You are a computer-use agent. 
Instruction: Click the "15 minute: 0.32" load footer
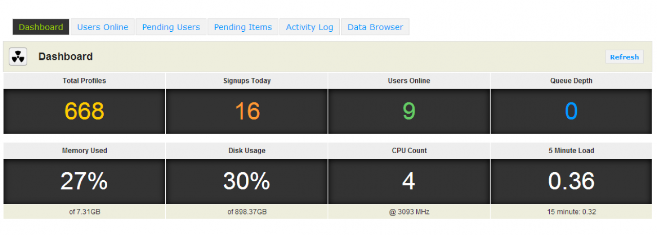tap(571, 212)
